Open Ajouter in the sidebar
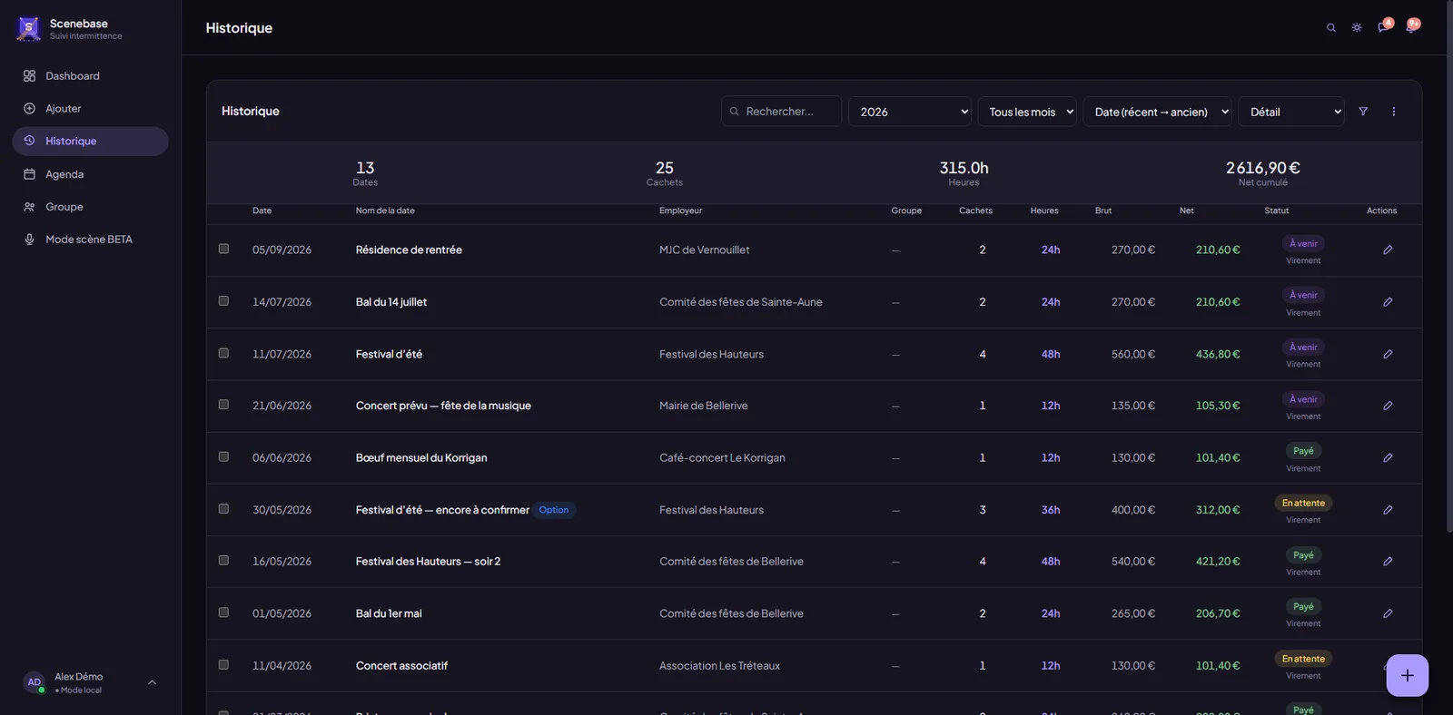Screen dimensions: 1453x715 [x=90, y=109]
